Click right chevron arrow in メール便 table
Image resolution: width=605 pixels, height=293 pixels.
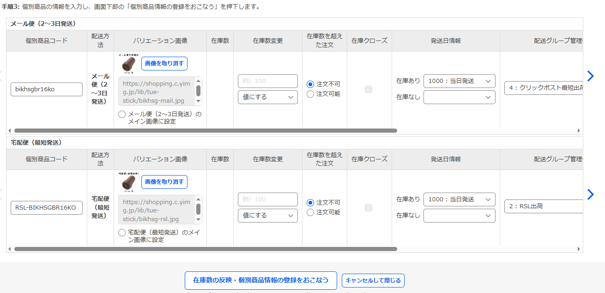pyautogui.click(x=590, y=76)
